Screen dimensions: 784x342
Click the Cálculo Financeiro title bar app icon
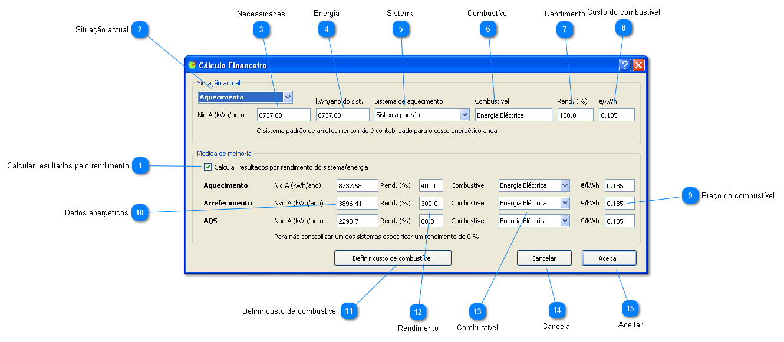[x=192, y=65]
